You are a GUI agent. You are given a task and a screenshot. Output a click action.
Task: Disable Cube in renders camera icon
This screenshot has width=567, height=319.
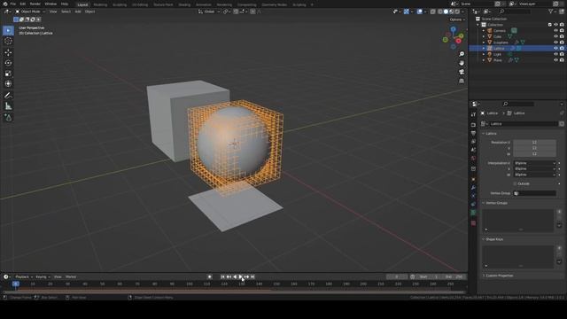pyautogui.click(x=562, y=36)
